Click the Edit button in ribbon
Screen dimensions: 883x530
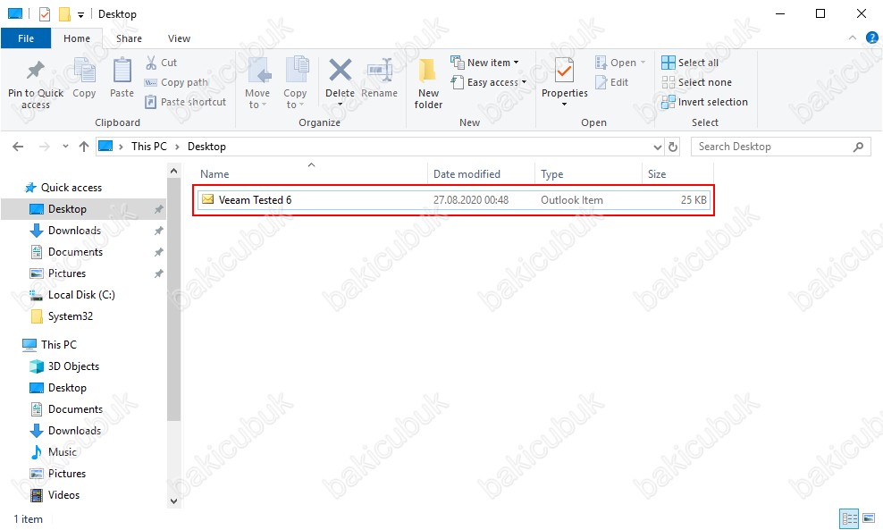tap(611, 82)
